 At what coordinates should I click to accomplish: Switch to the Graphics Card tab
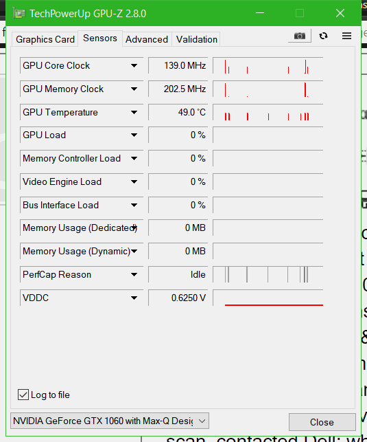[45, 39]
